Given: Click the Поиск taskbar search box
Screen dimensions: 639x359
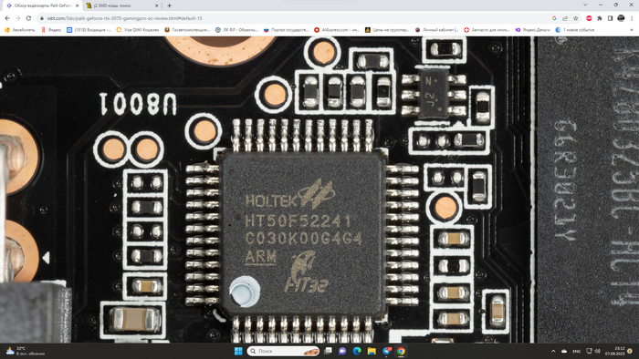Looking at the screenshot, I should [x=283, y=351].
